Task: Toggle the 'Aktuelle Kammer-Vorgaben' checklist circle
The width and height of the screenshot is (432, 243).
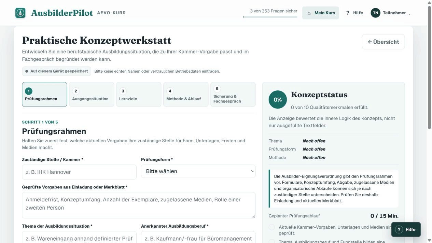Action: (272, 227)
